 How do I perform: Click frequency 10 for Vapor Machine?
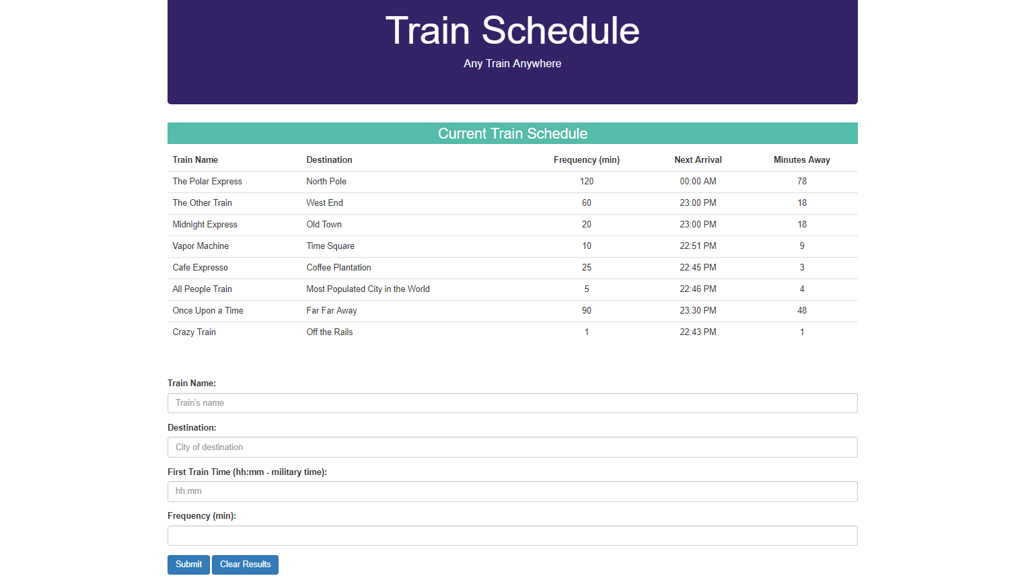click(x=587, y=246)
